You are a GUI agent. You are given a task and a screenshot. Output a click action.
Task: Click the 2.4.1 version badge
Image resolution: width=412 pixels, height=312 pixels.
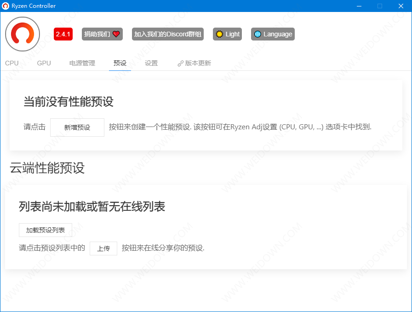[x=63, y=34]
